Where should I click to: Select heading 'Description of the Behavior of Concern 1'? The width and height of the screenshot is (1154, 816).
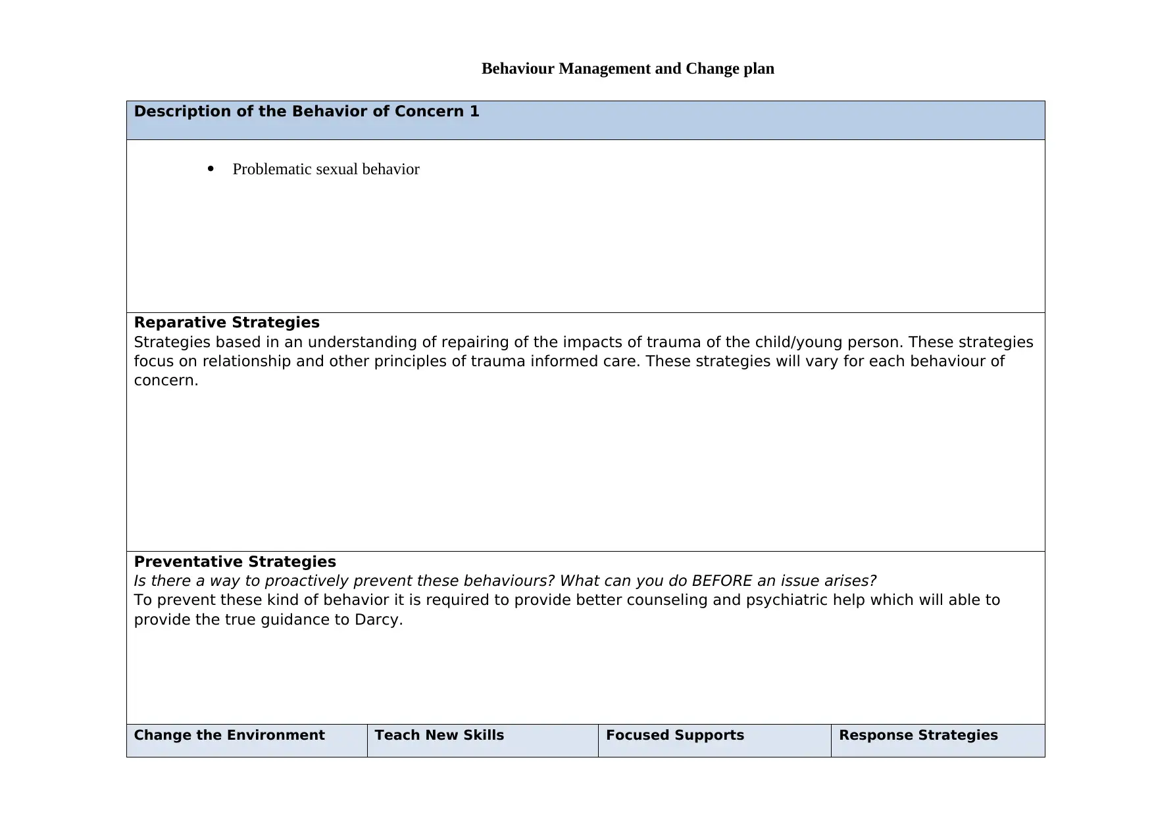pos(307,111)
